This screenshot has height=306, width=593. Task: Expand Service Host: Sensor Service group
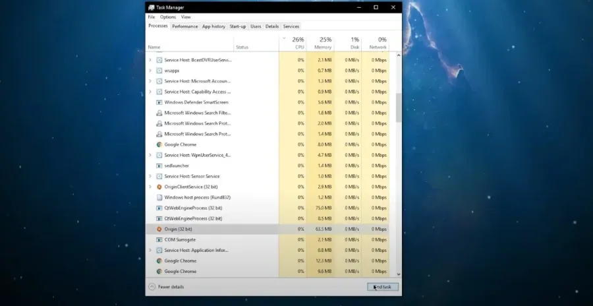[150, 176]
